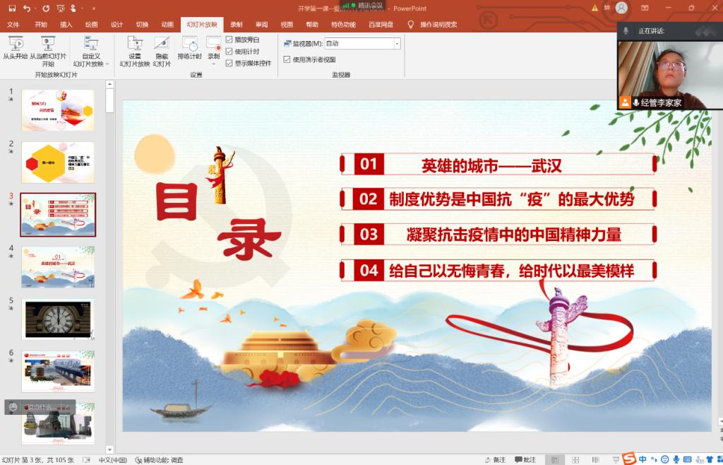Click 备注 notes button in status bar
Viewport: 723px width, 465px height.
[495, 460]
